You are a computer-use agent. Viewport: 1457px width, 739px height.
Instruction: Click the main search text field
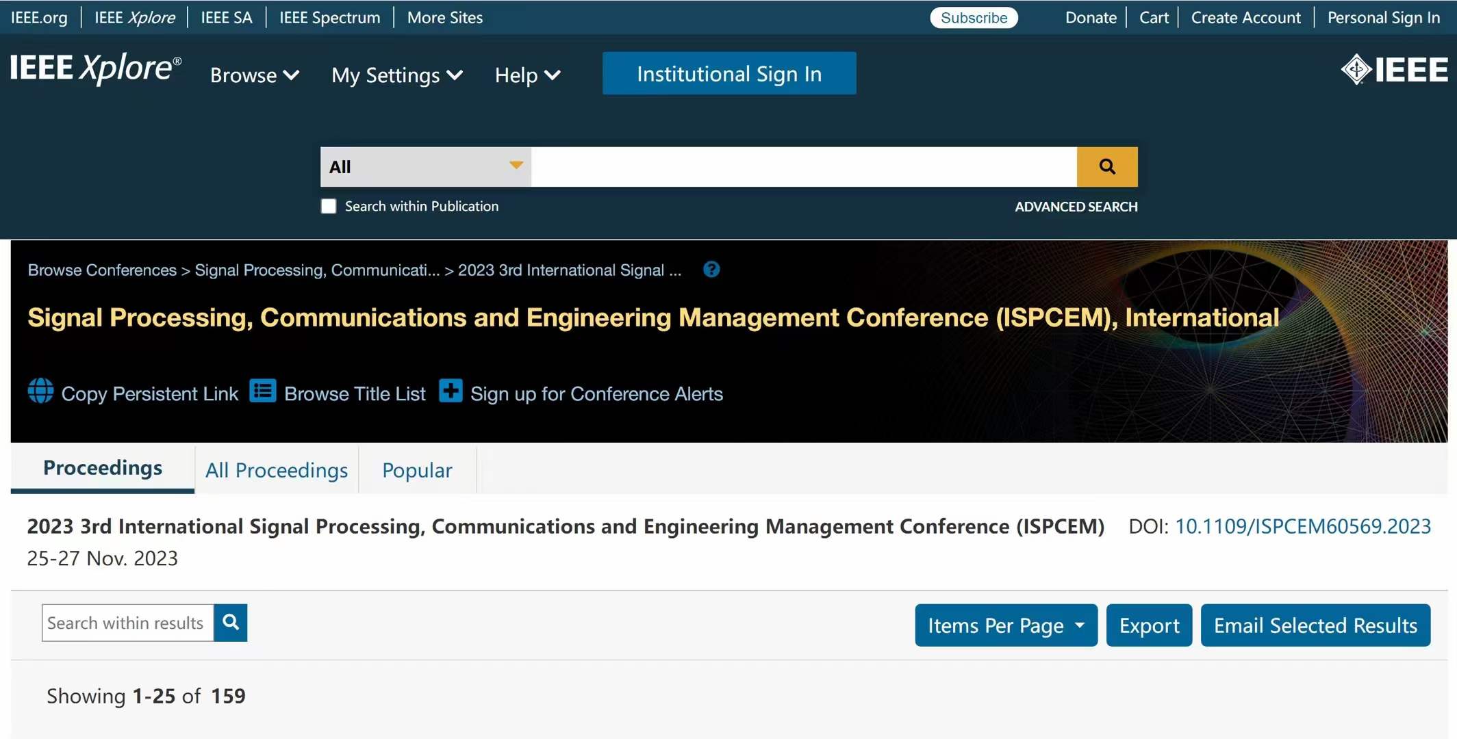[804, 167]
